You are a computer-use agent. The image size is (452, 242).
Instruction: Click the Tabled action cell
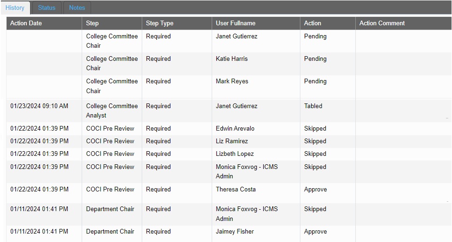[328, 110]
